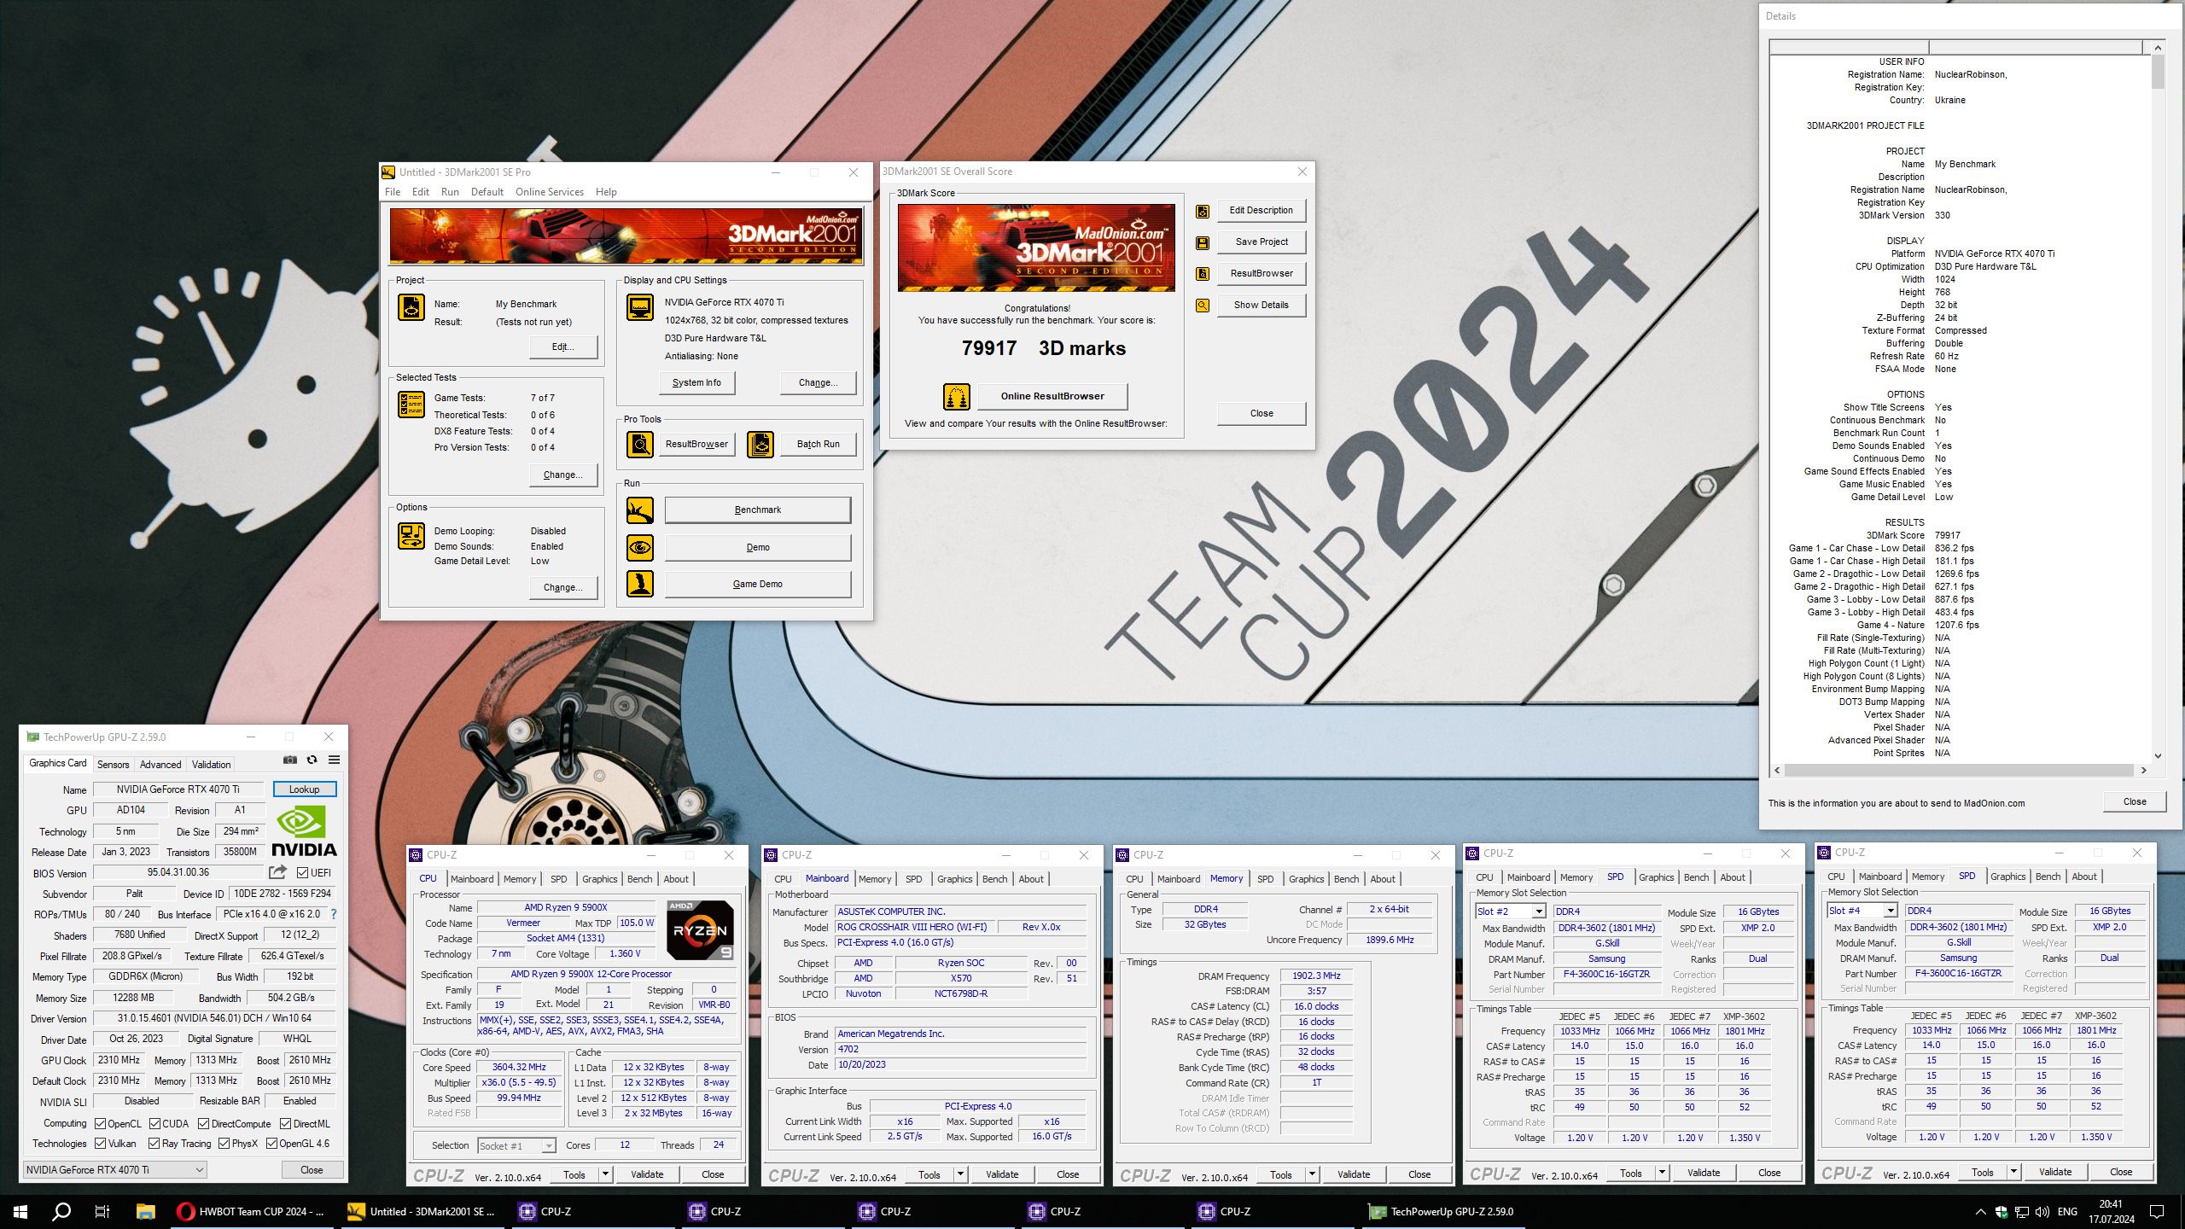The height and width of the screenshot is (1229, 2185).
Task: Open the Socket #1 selection dropdown in CPU-Z
Action: click(516, 1145)
